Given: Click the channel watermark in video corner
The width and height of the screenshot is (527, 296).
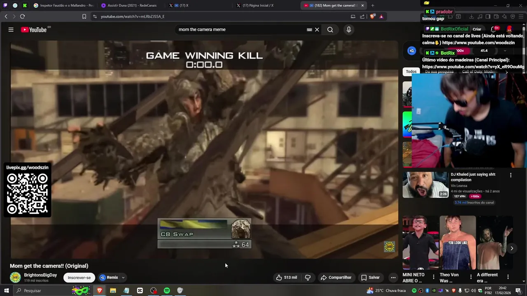Looking at the screenshot, I should tap(389, 246).
